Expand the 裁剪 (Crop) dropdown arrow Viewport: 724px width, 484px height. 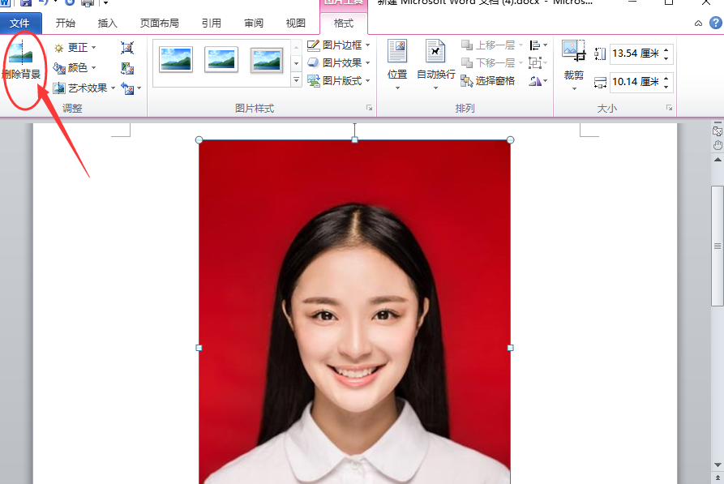click(x=574, y=88)
